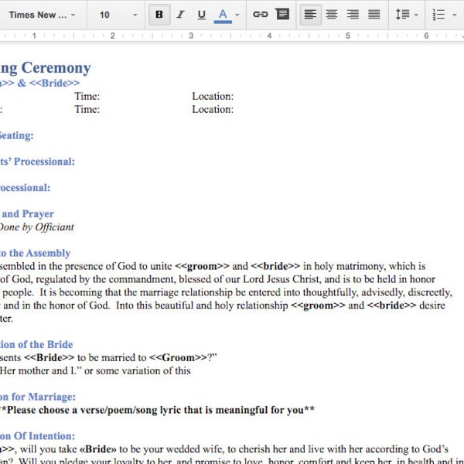Toggle Underline formatting button
Screen dimensions: 464x464
pyautogui.click(x=202, y=15)
